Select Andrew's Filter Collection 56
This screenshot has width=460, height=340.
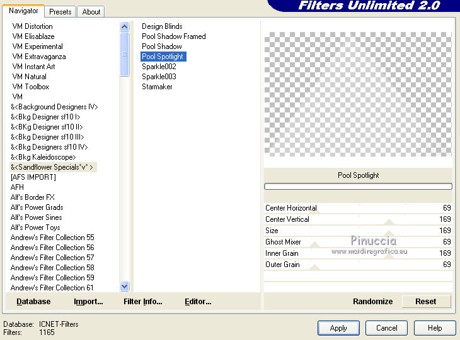click(52, 247)
